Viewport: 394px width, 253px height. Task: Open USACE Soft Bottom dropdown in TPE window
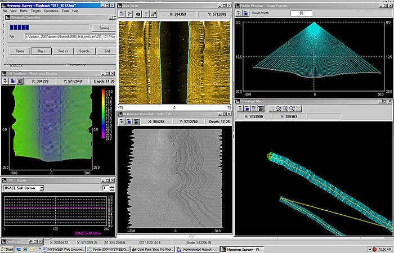click(x=42, y=188)
